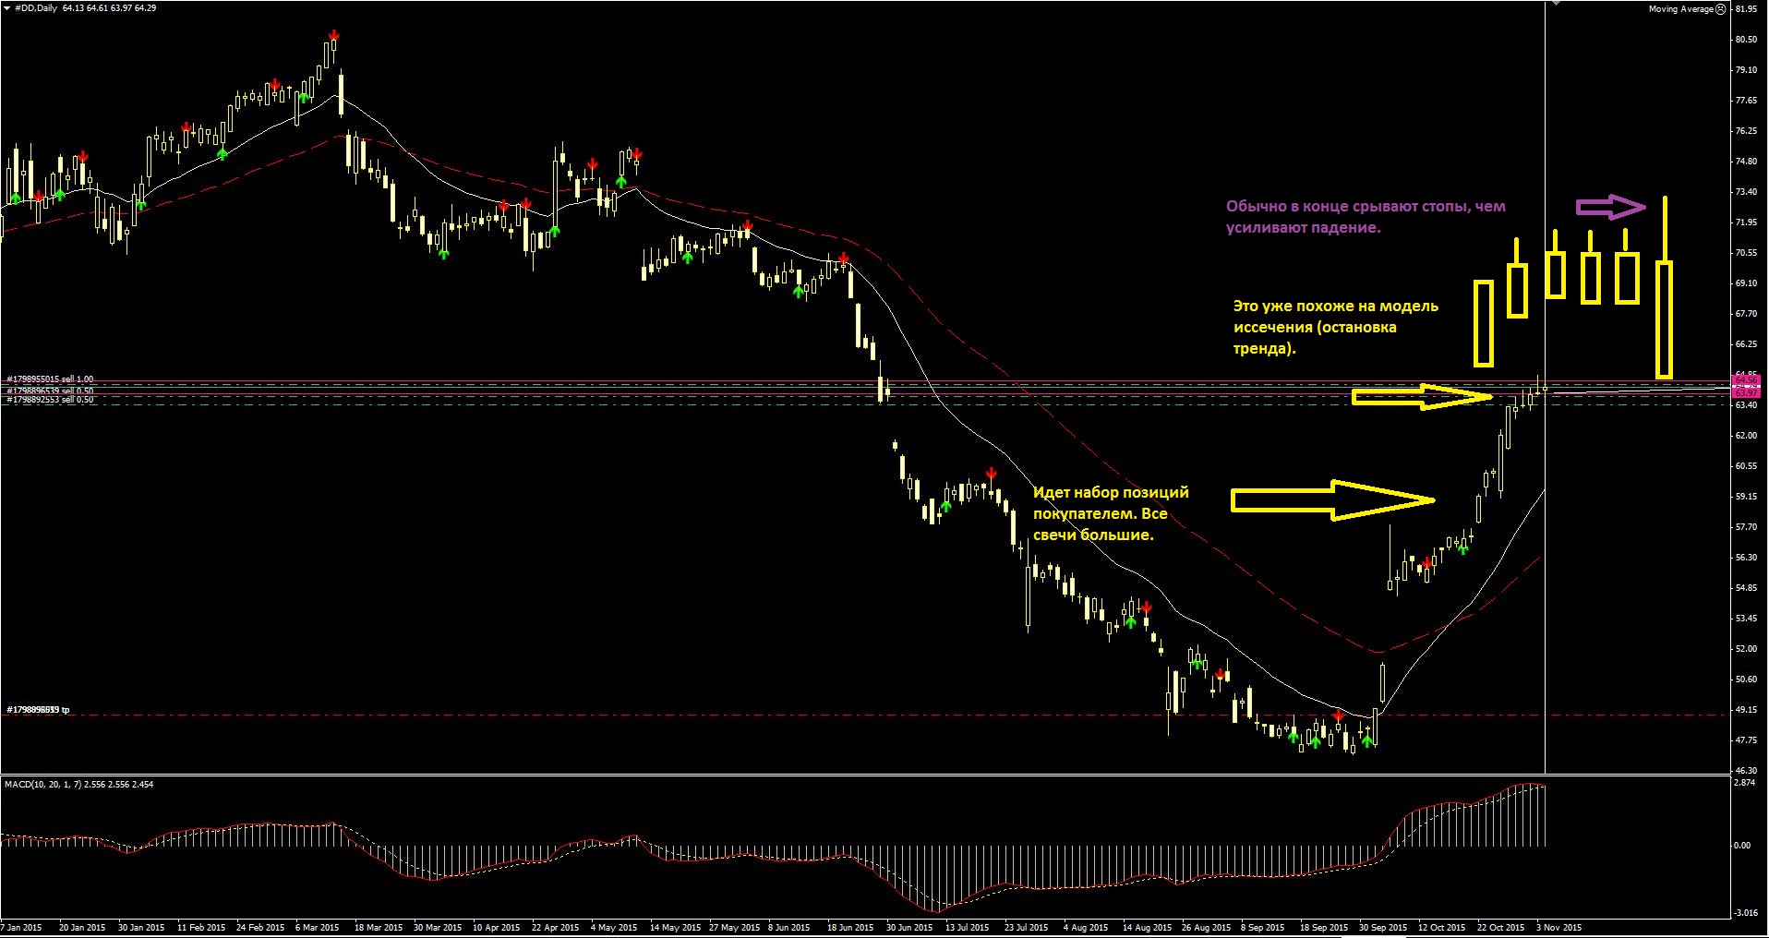Click the 2.874 MACD scale value
The height and width of the screenshot is (938, 1769).
1745,783
